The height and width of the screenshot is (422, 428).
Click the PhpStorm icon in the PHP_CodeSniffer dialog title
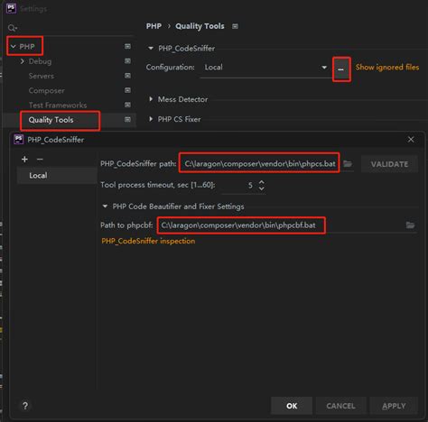click(18, 140)
